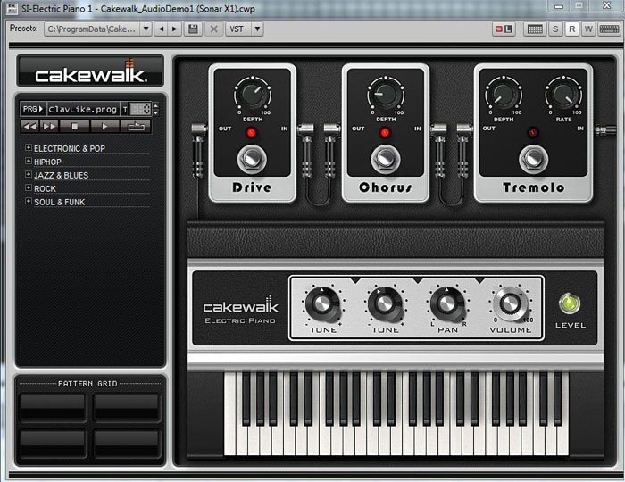625x482 pixels.
Task: Expand the JAZZ & BLUES category
Action: 29,174
